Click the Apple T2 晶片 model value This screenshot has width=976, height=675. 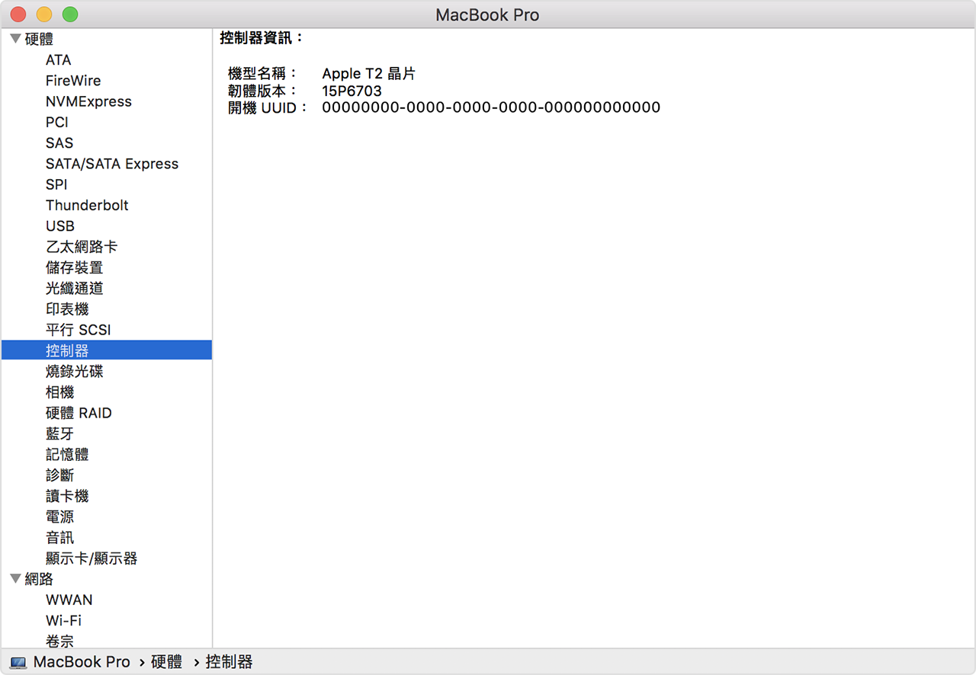[x=369, y=74]
